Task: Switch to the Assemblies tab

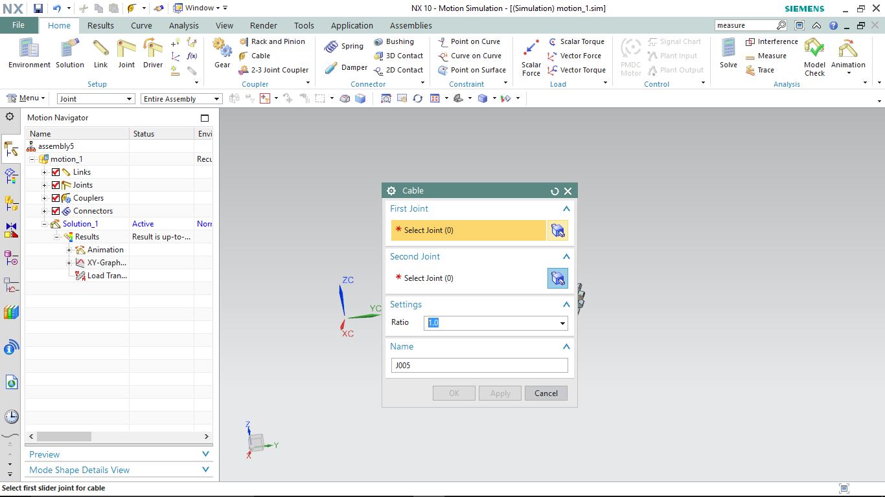Action: click(411, 26)
